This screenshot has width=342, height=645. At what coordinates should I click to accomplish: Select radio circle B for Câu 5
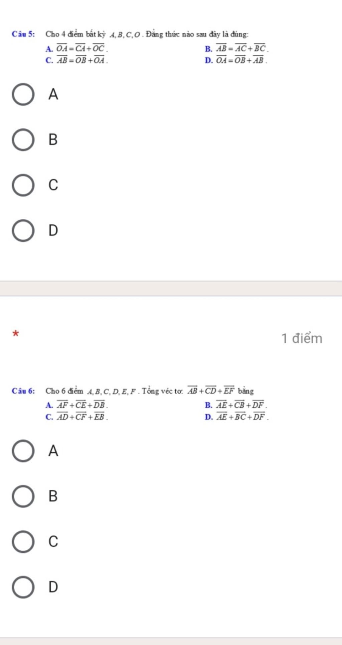23,140
